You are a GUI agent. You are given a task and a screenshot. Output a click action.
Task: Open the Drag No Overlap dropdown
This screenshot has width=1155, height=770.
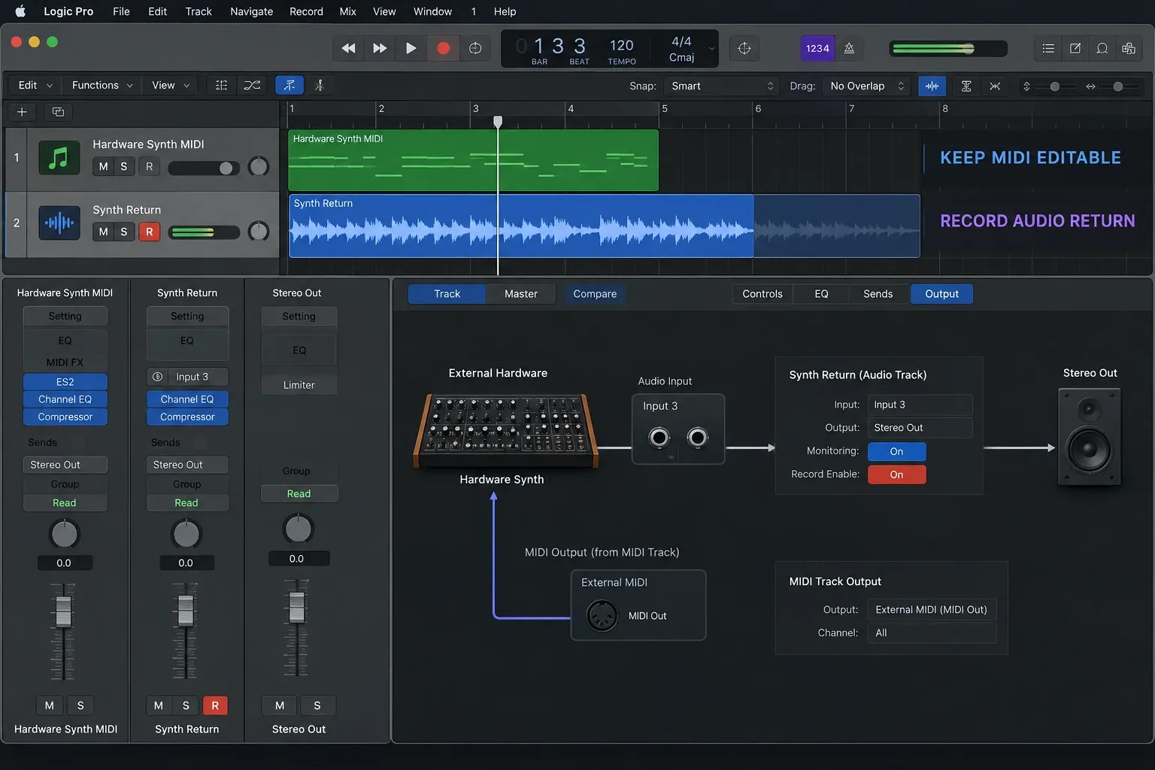point(866,86)
